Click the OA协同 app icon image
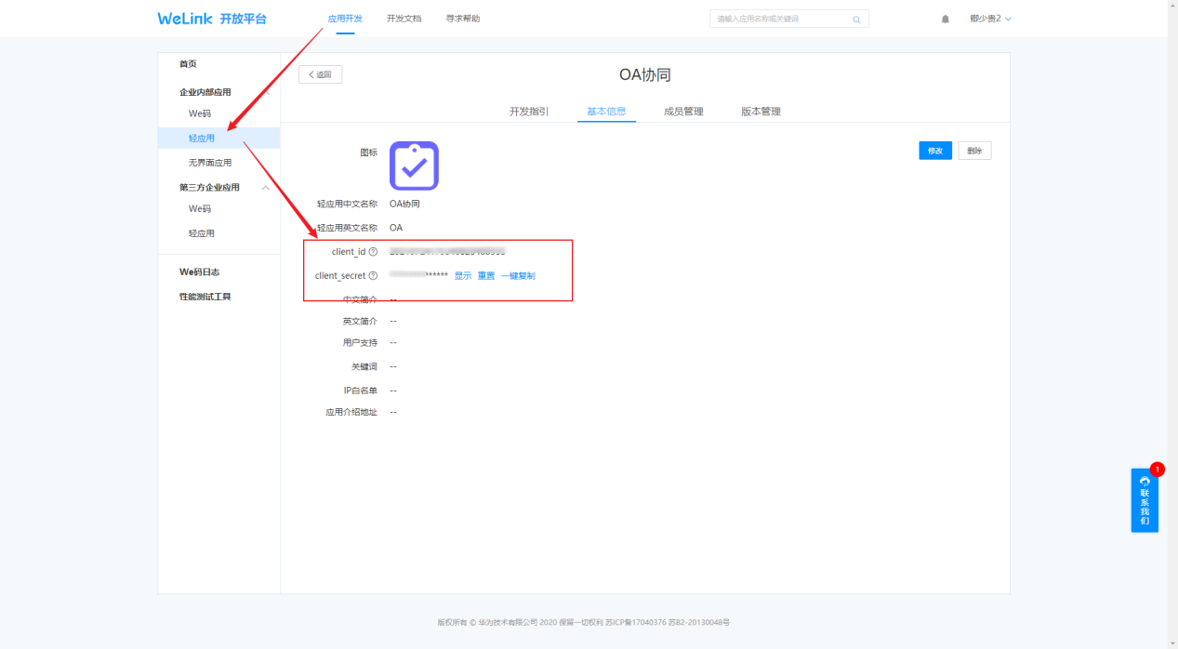Screen dimensions: 1178x649 coord(414,166)
